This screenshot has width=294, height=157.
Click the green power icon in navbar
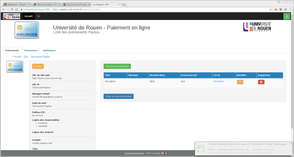tap(286, 16)
